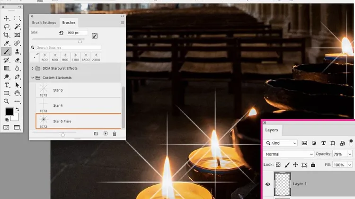Switch to the Brush Settings tab
The height and width of the screenshot is (199, 355).
coord(44,23)
